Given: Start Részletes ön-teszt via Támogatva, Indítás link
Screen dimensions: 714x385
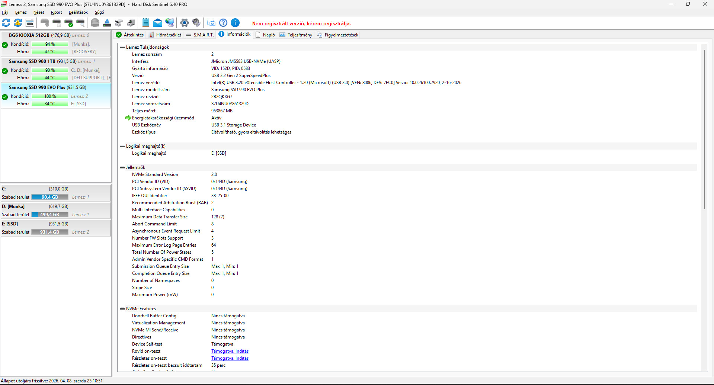Looking at the screenshot, I should click(x=230, y=358).
